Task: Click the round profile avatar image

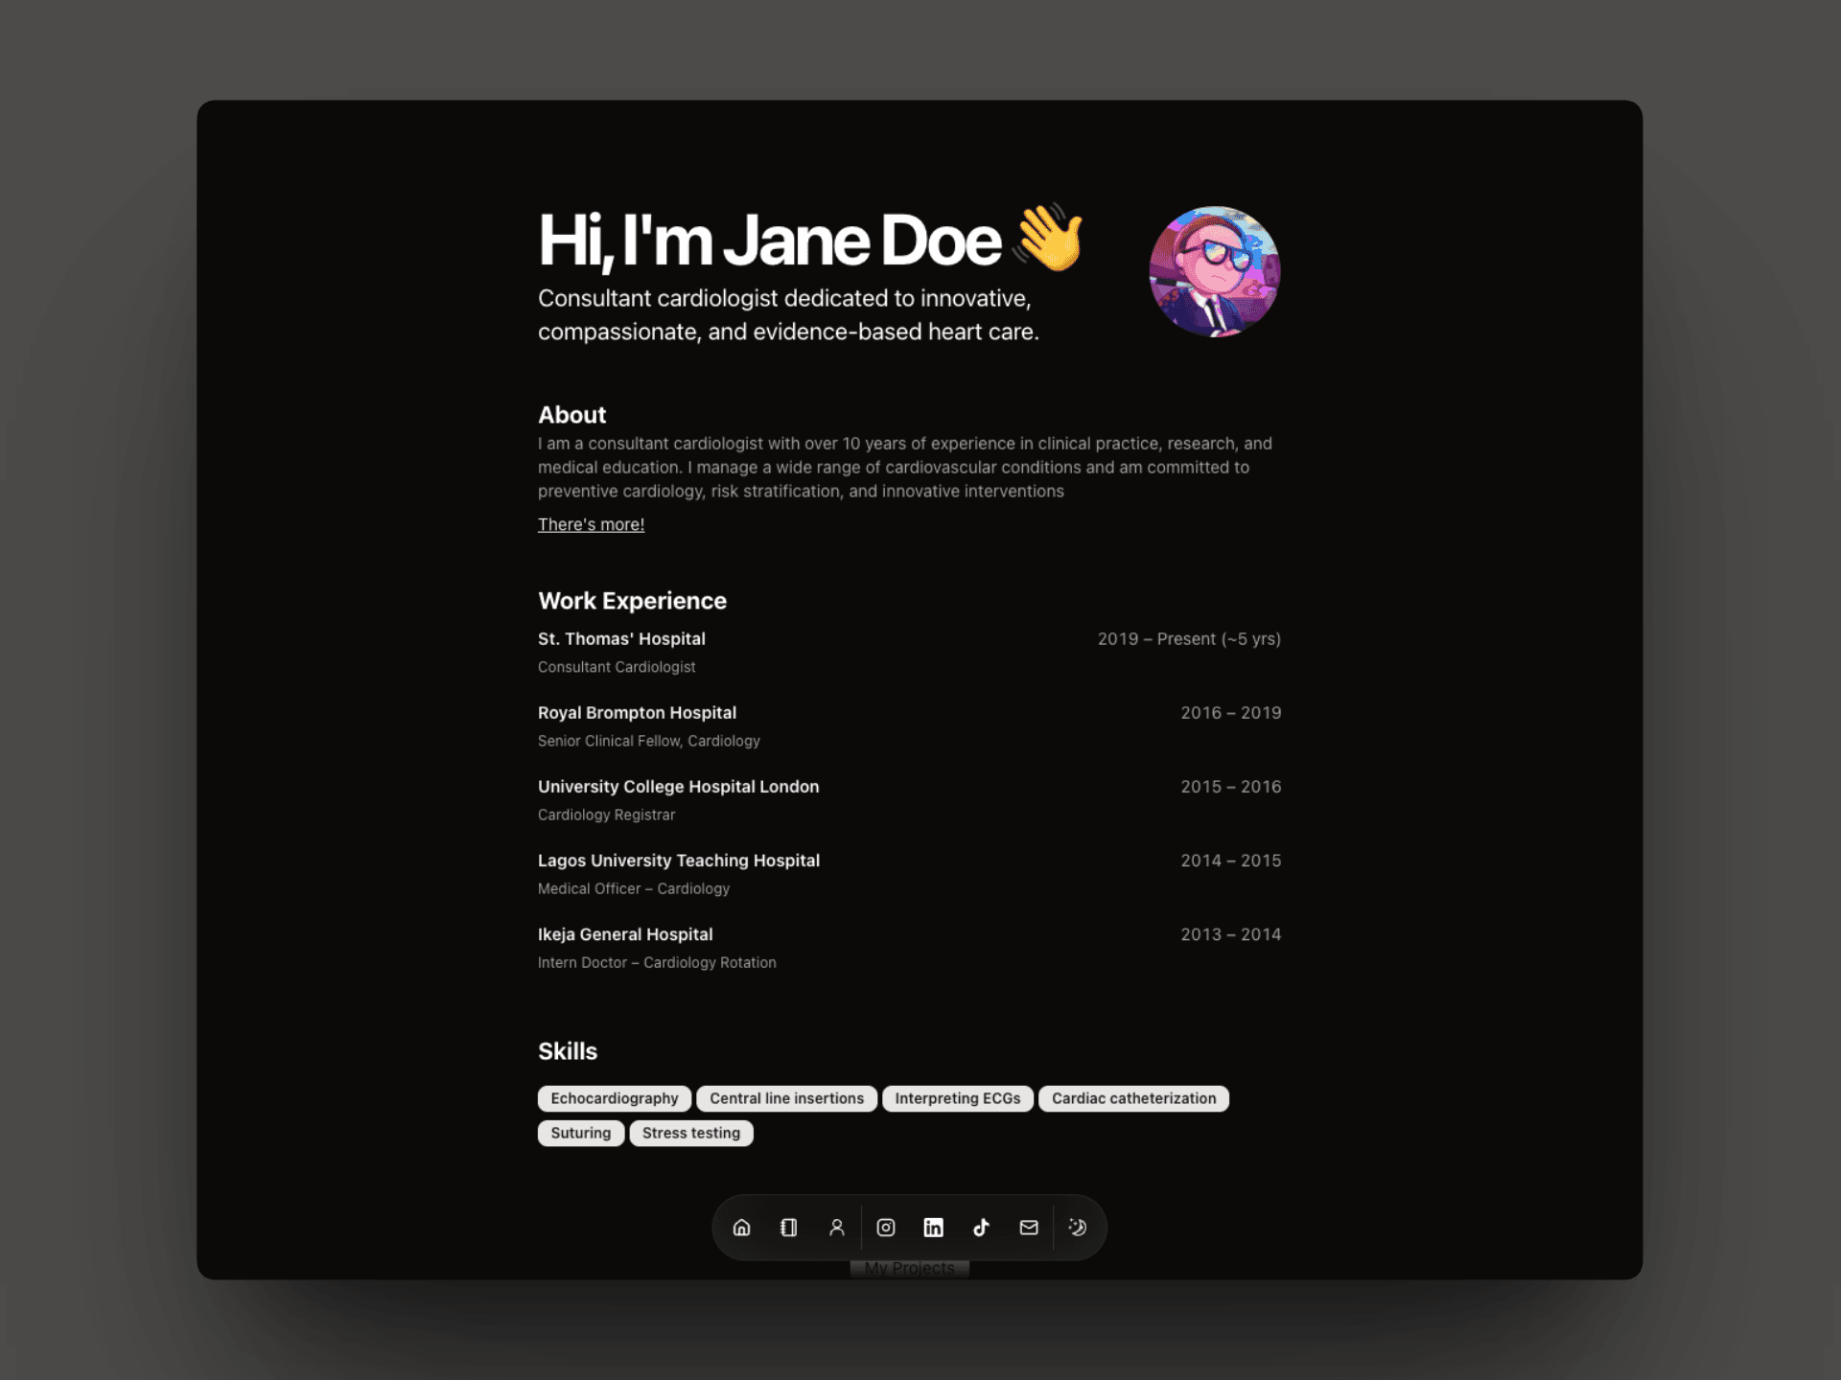Action: pos(1214,271)
